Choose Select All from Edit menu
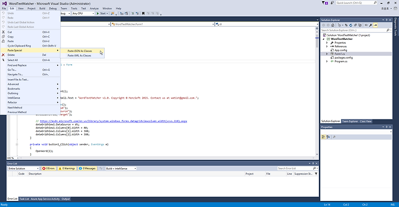This screenshot has width=399, height=207. click(x=30, y=60)
